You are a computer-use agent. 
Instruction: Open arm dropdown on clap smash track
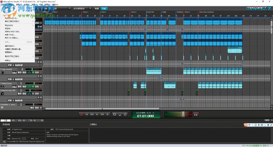pyautogui.click(x=41, y=73)
